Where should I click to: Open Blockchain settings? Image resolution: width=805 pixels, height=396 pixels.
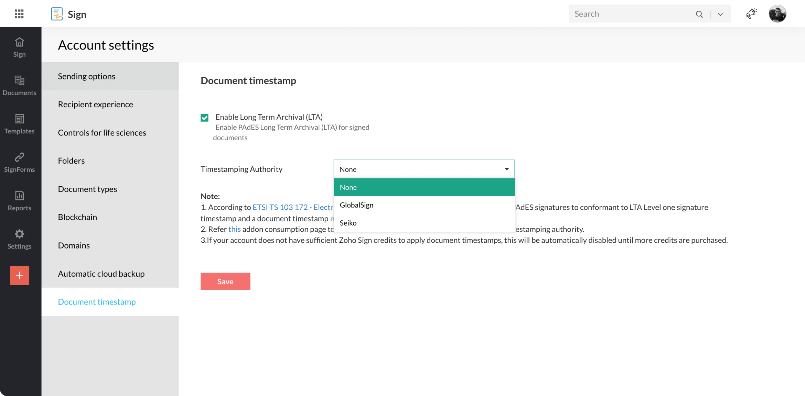110,217
